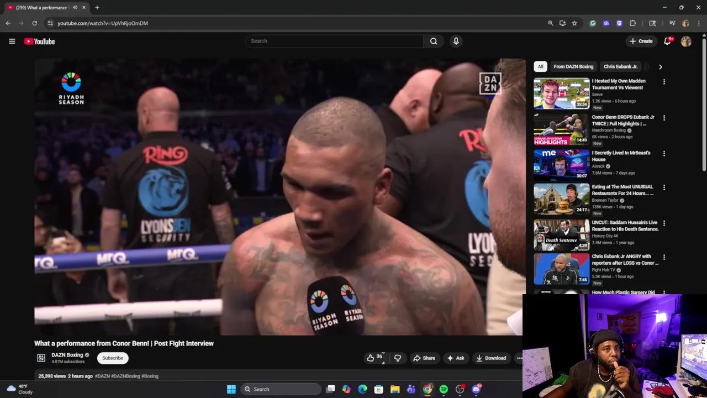Image resolution: width=707 pixels, height=398 pixels.
Task: Open a new browser tab
Action: pyautogui.click(x=97, y=8)
